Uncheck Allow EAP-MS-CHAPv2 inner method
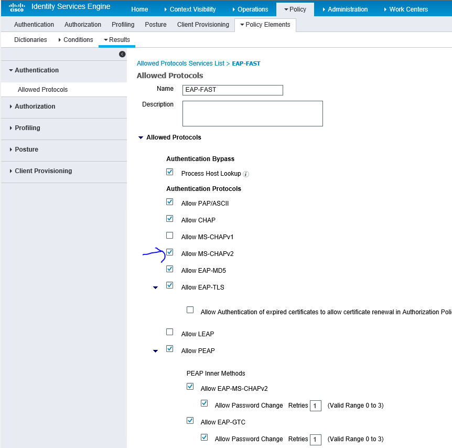The image size is (452, 448). (x=190, y=387)
